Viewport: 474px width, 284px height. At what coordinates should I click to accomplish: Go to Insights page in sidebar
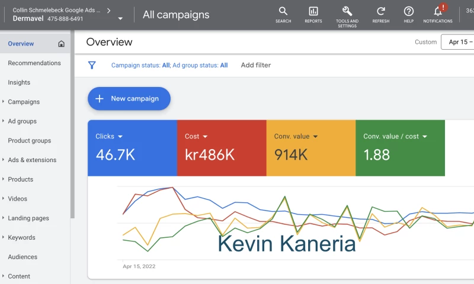(19, 83)
